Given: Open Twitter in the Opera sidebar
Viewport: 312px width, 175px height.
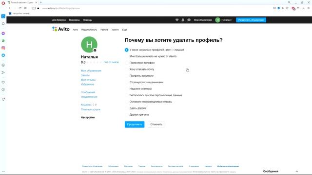Looking at the screenshot, I should pos(3,55).
